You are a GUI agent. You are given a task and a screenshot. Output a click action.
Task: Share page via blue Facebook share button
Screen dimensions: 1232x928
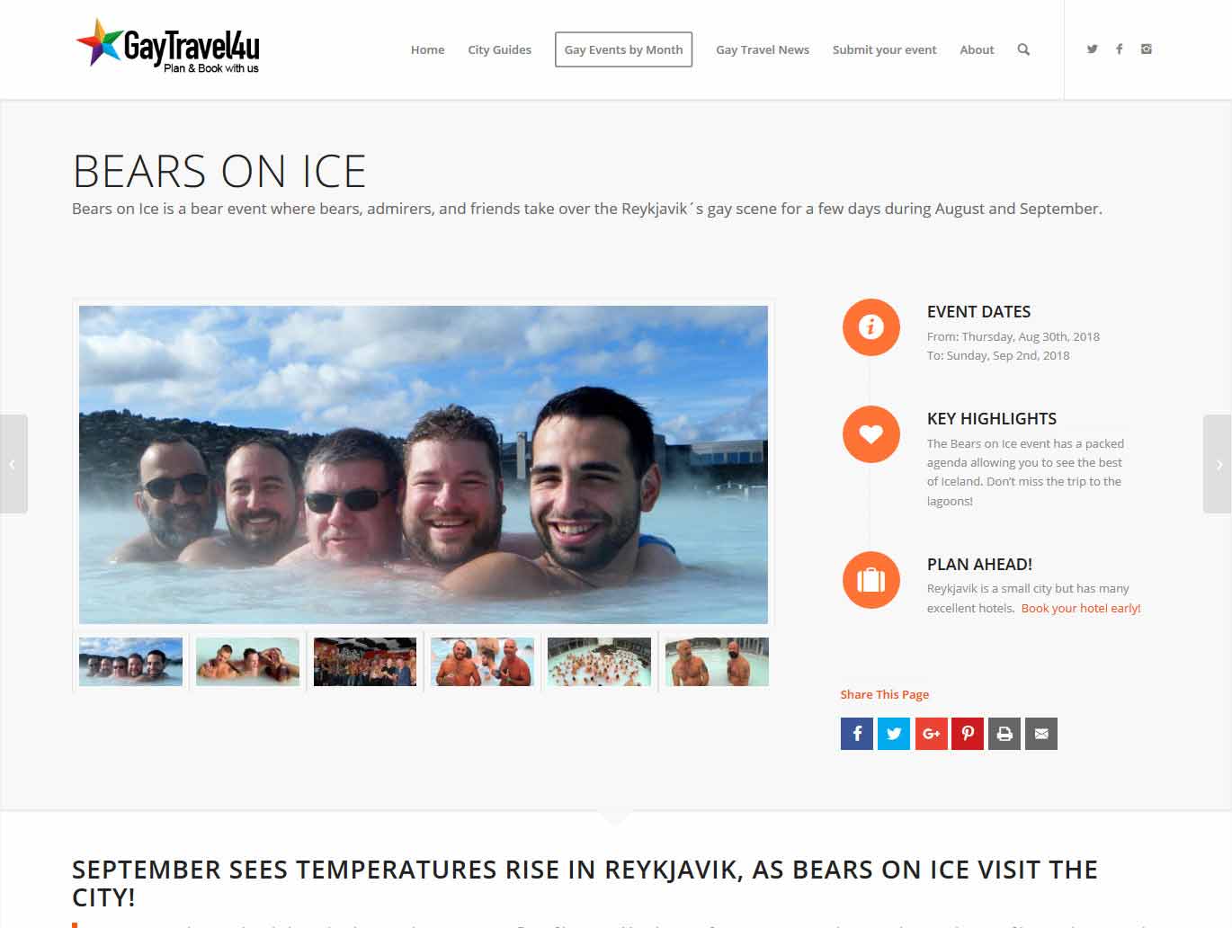857,734
